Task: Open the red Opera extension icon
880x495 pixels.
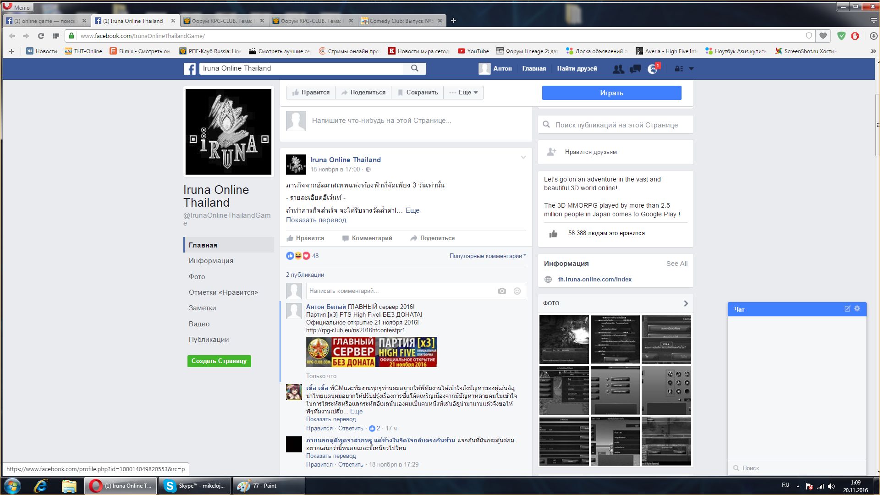Action: point(855,36)
